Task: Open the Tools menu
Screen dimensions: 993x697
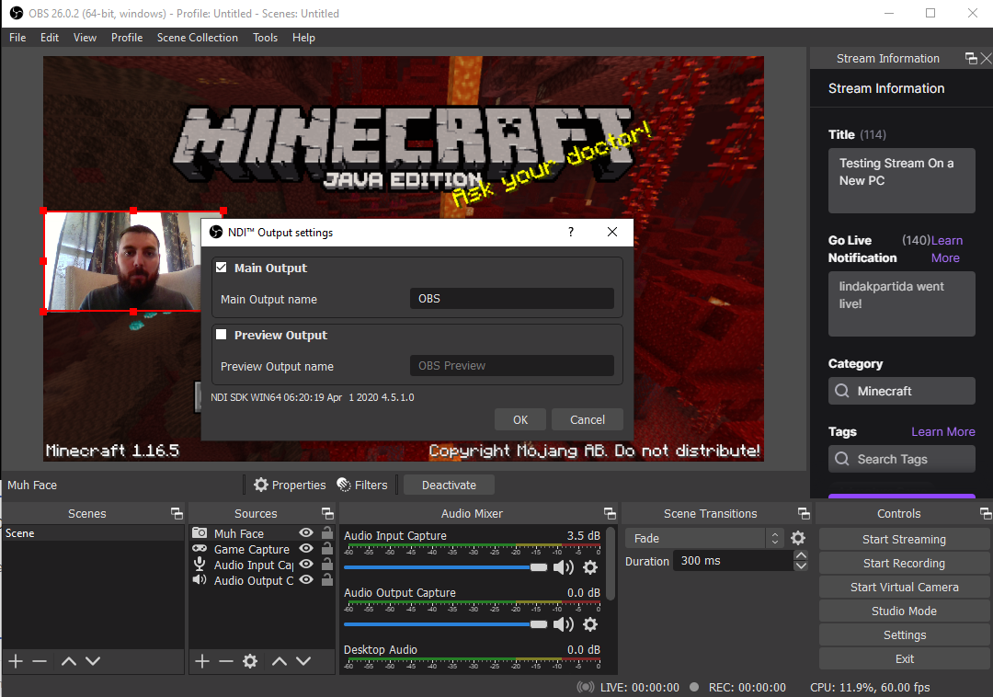Action: tap(265, 38)
